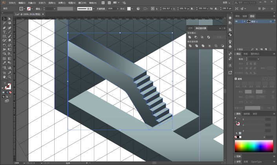Click the Divide pathfinder icon
This screenshot has height=165, width=277.
(x=190, y=46)
